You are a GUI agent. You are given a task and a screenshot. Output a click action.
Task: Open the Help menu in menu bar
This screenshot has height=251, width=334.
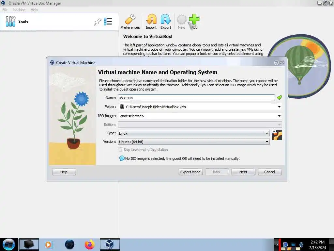click(34, 10)
